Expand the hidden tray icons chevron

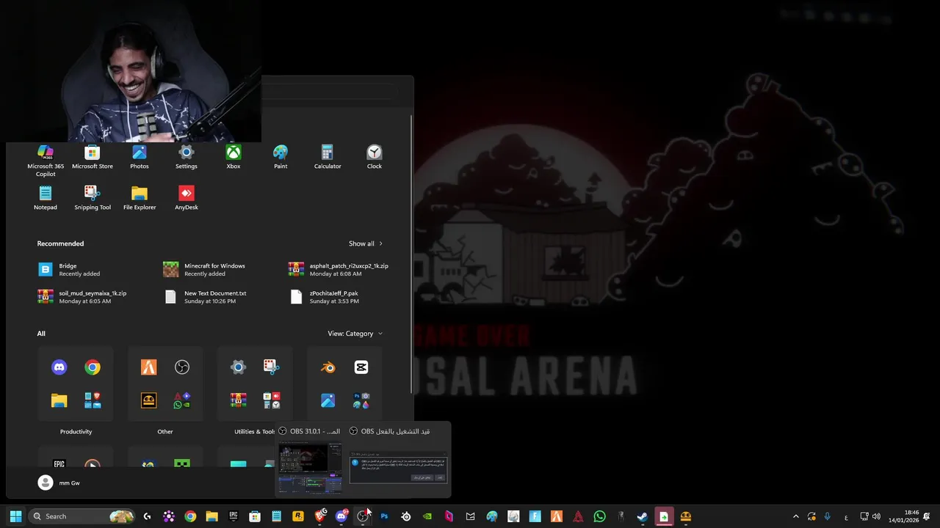point(795,516)
